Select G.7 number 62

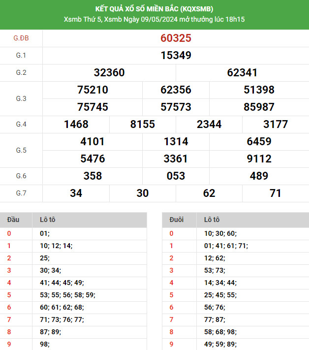pos(209,193)
